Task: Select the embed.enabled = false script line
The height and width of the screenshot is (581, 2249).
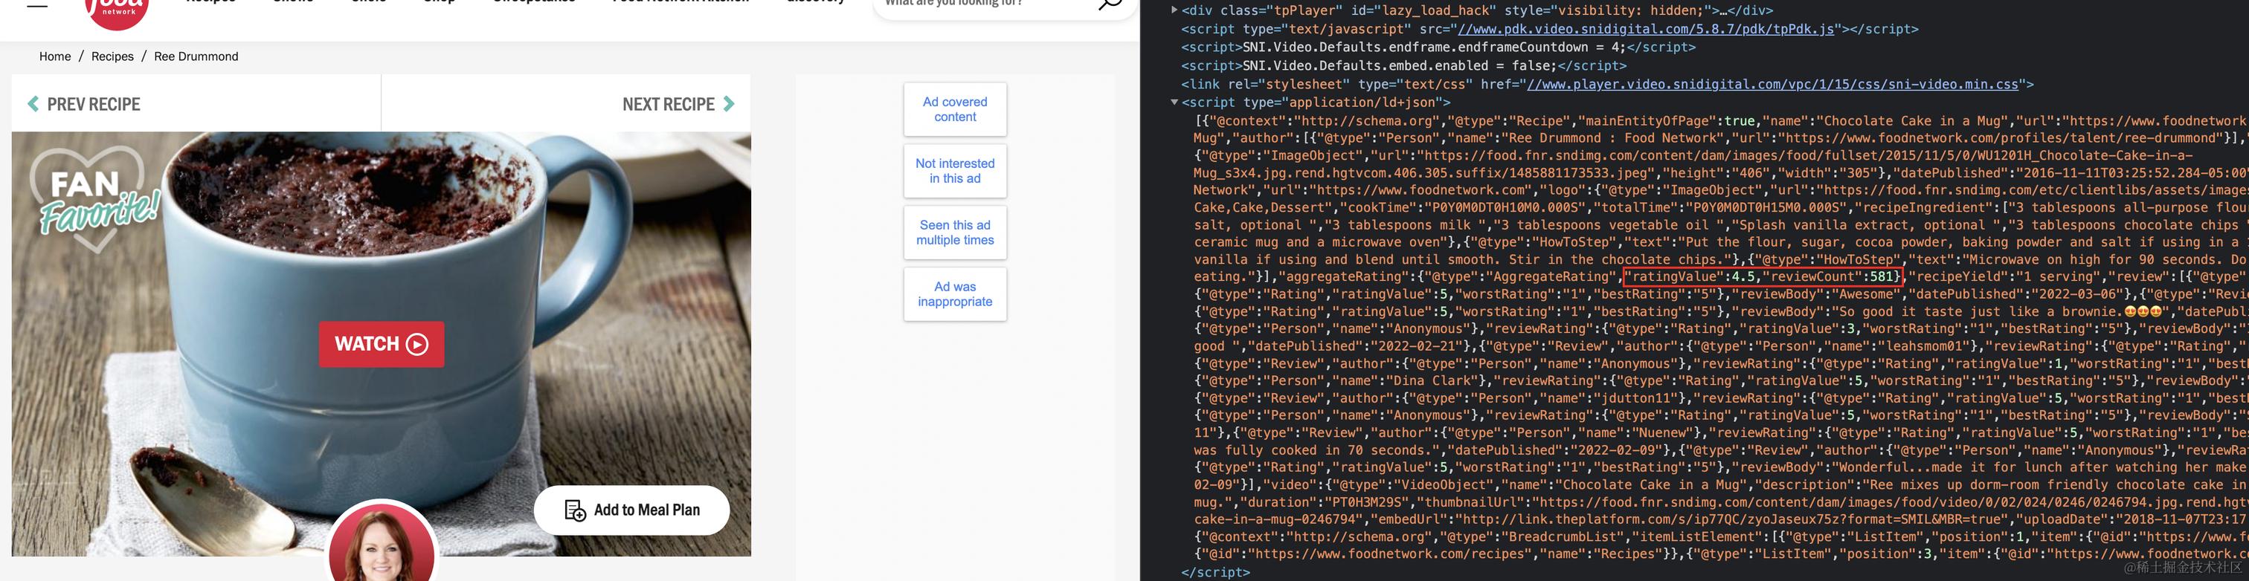Action: (x=1404, y=65)
